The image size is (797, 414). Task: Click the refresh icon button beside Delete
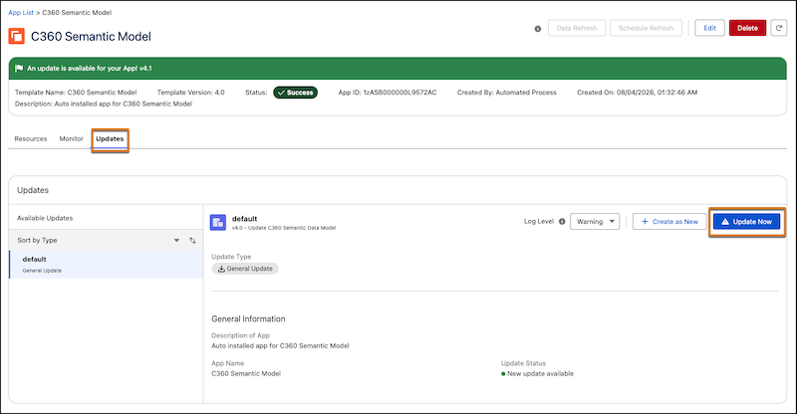point(779,28)
